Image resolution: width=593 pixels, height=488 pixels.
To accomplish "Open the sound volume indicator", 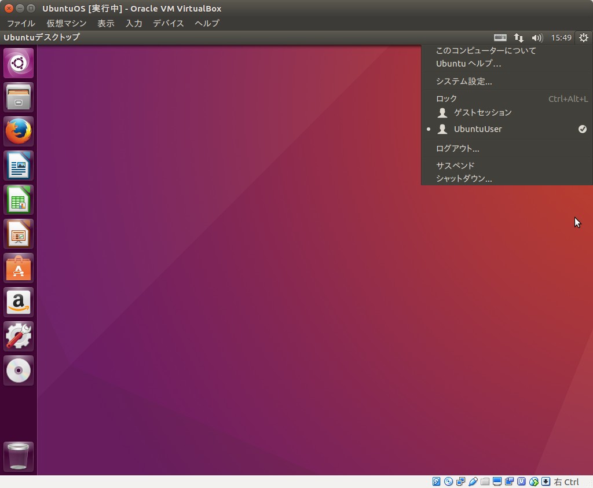I will pos(537,38).
